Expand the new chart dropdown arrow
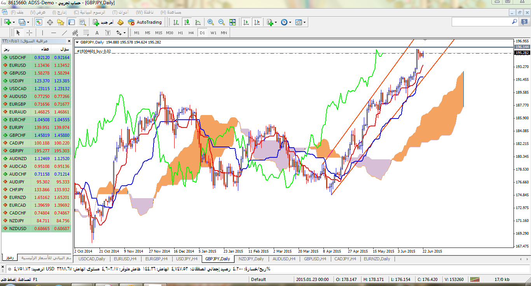The height and width of the screenshot is (286, 531). [x=14, y=22]
